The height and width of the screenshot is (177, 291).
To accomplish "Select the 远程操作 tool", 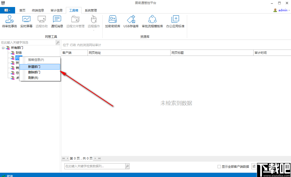I will [x=94, y=22].
